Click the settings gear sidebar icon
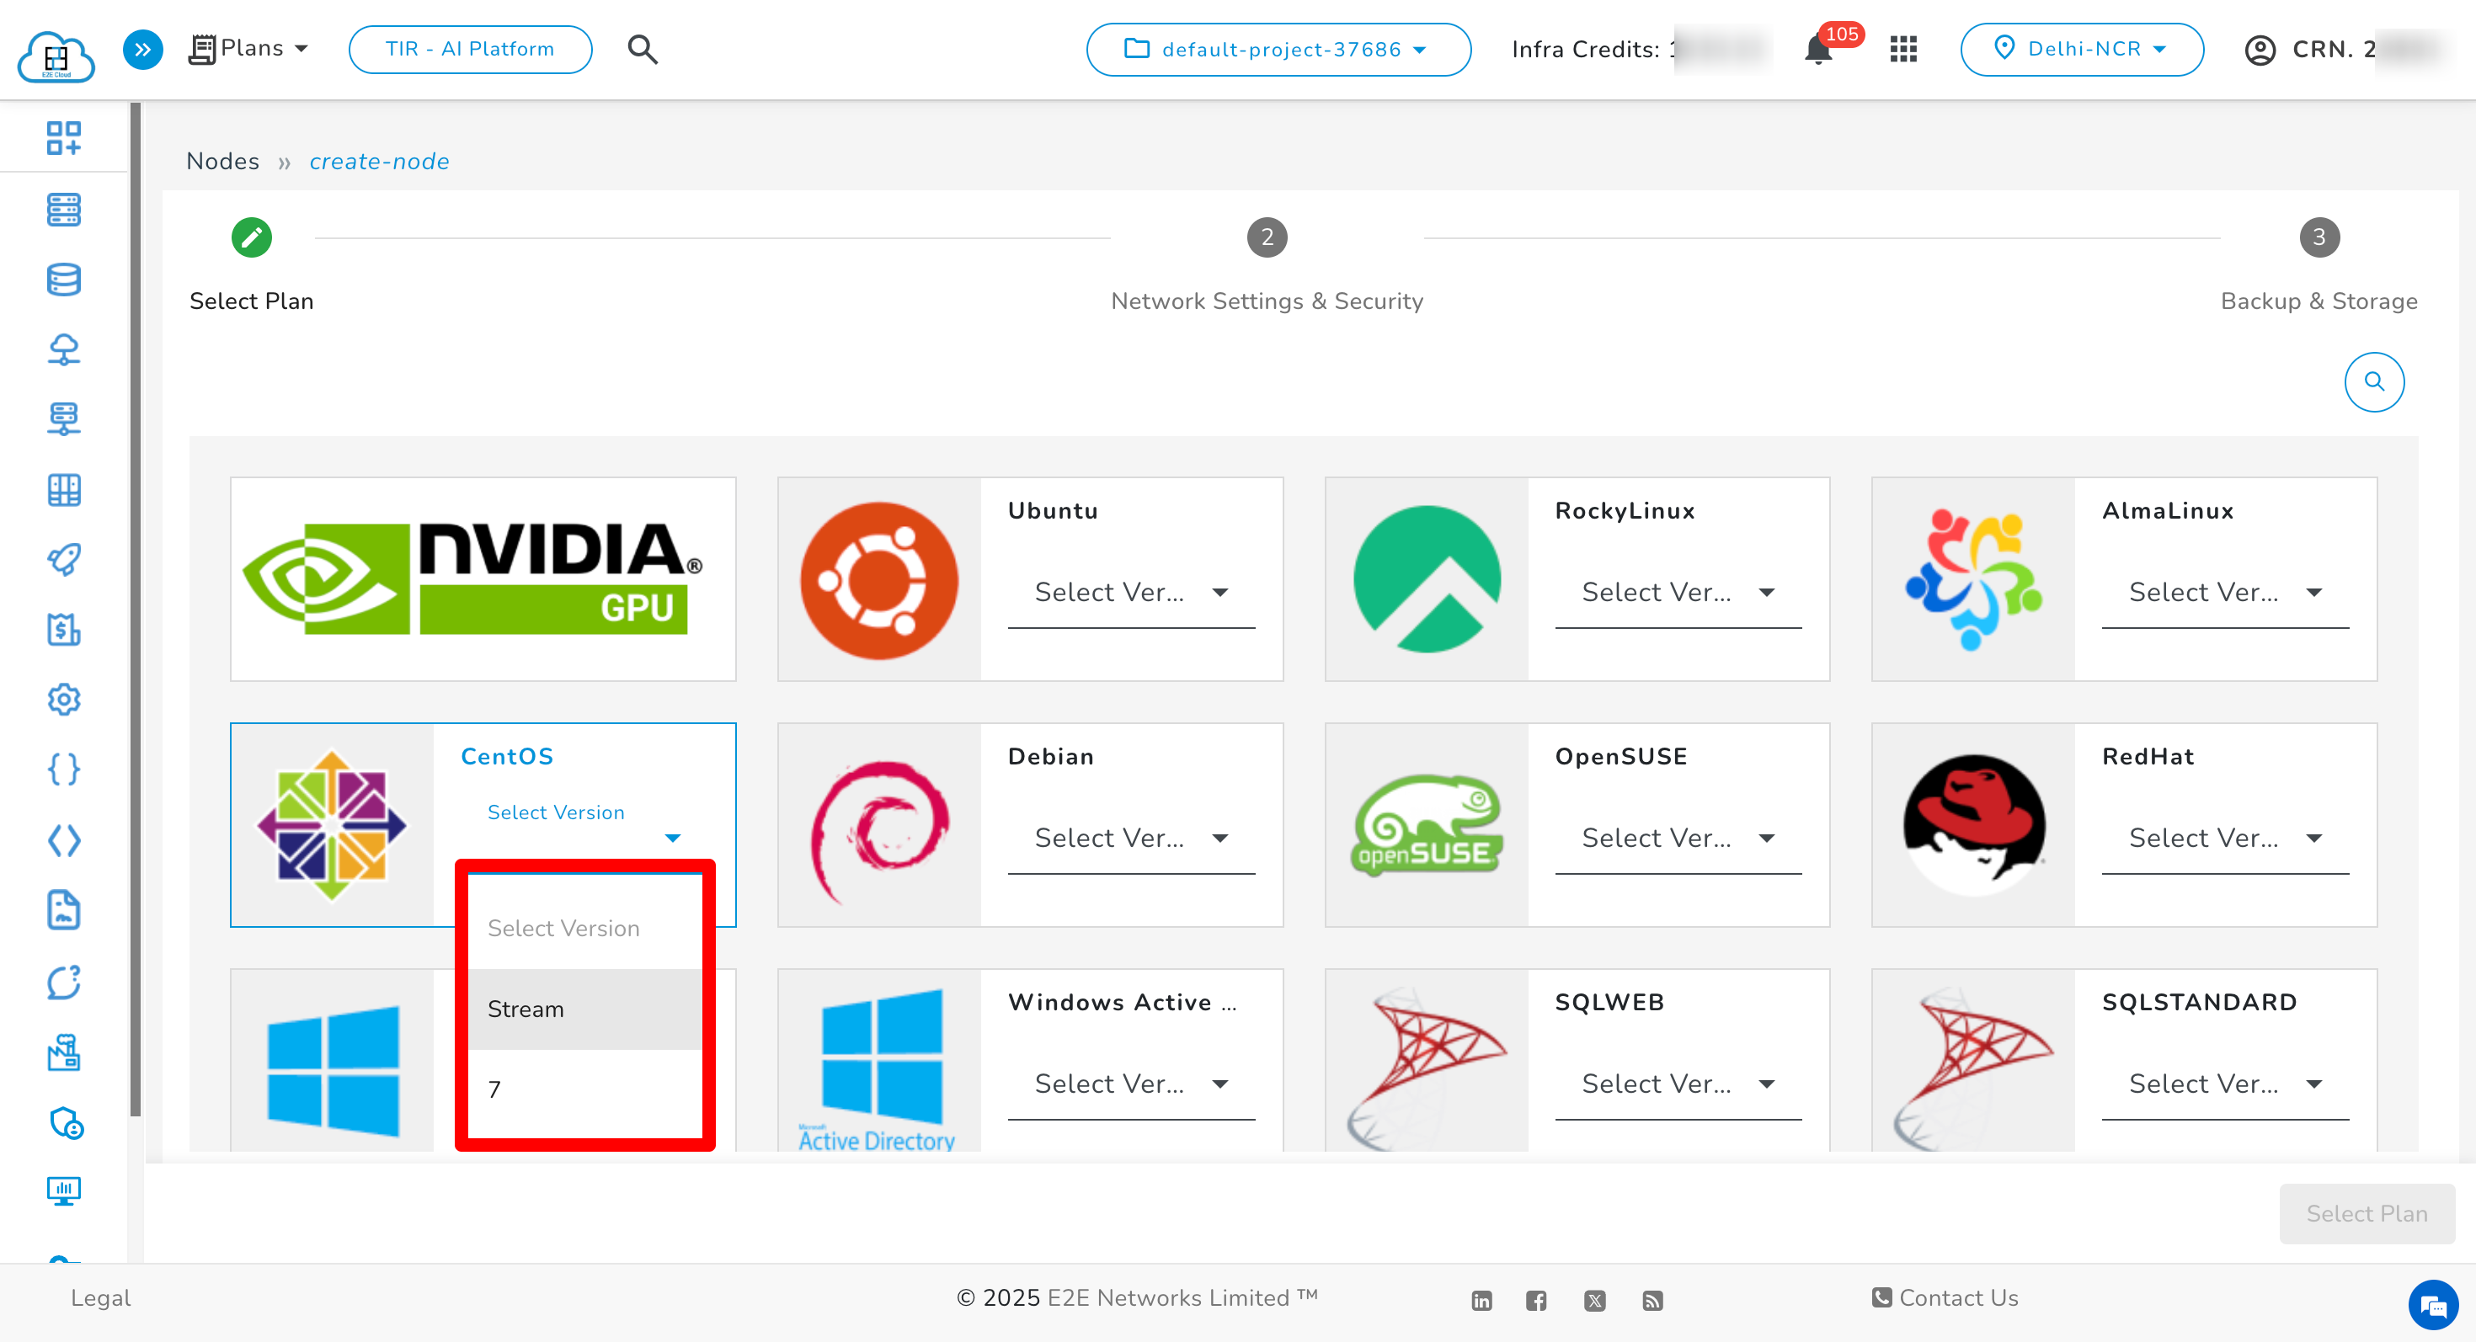The image size is (2476, 1342). click(63, 700)
